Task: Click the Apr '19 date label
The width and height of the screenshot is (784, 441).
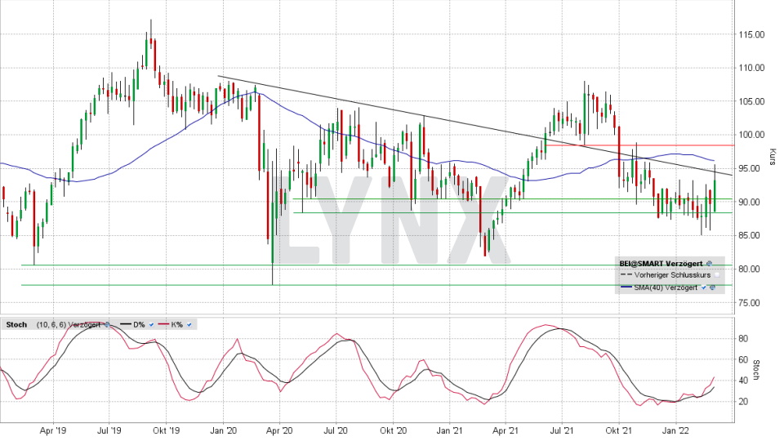Action: (x=53, y=430)
